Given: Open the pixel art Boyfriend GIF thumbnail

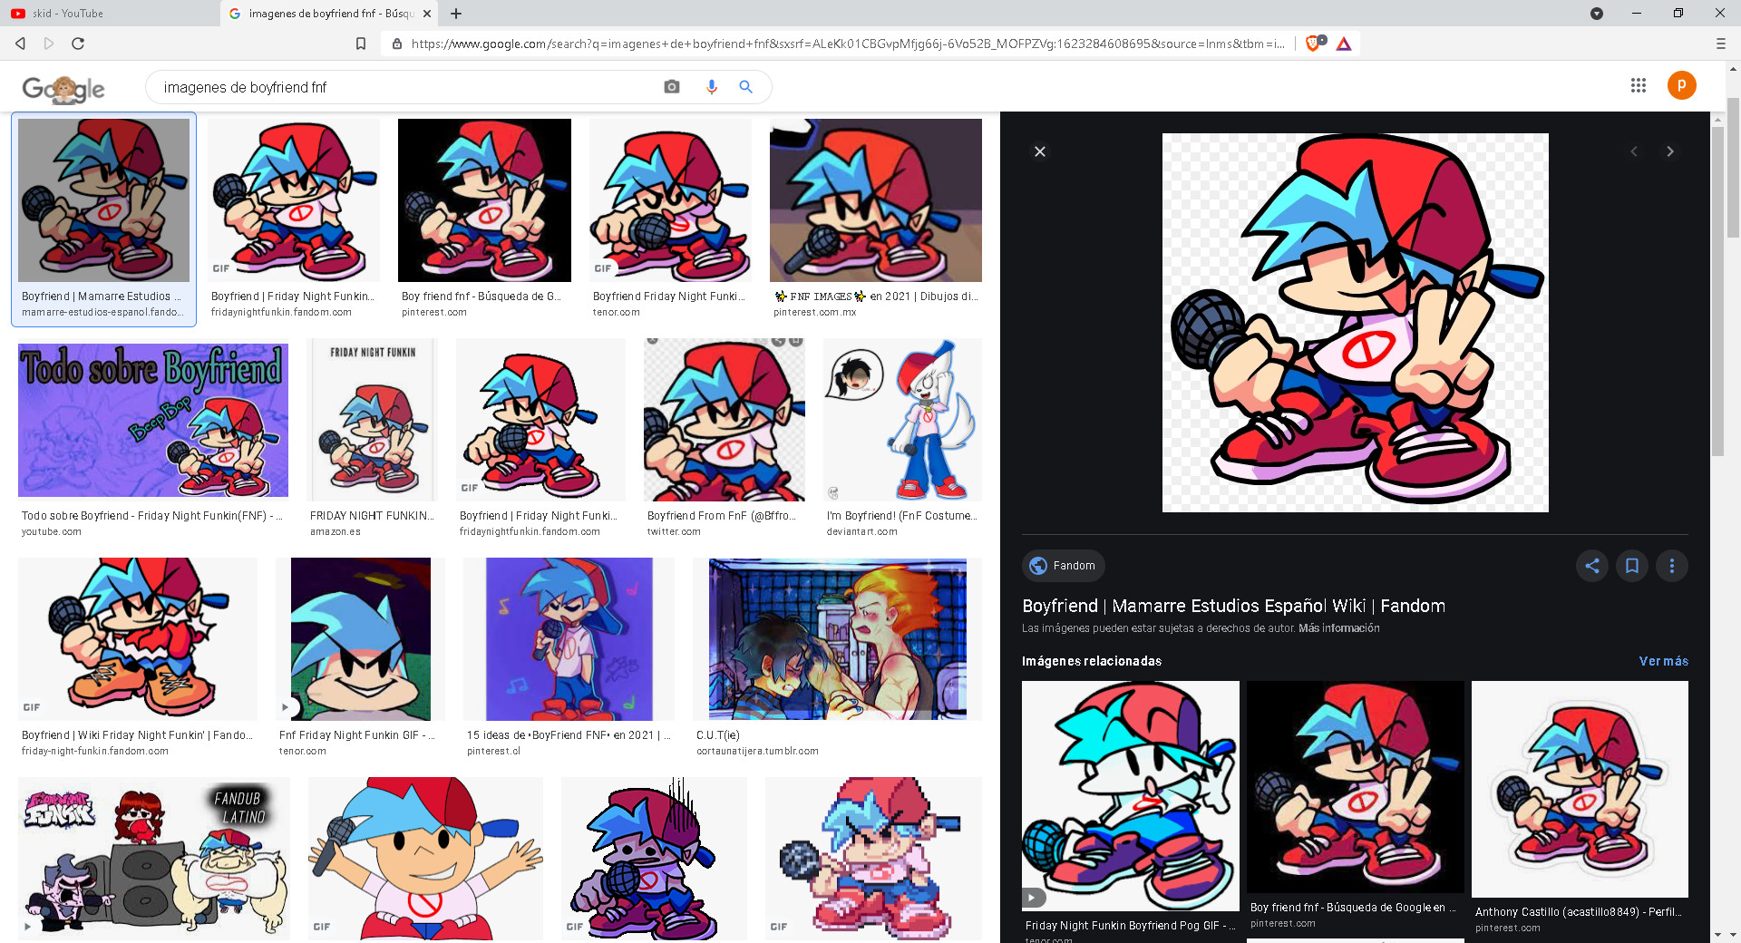Looking at the screenshot, I should pyautogui.click(x=873, y=859).
